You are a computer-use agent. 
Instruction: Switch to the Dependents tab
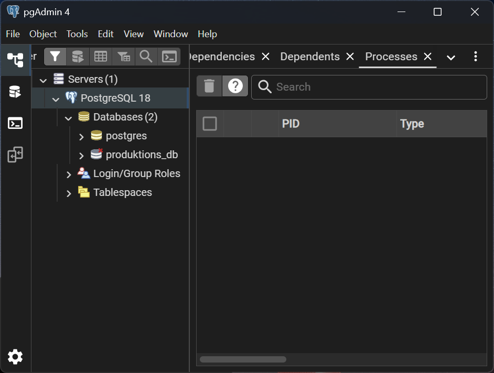coord(310,57)
